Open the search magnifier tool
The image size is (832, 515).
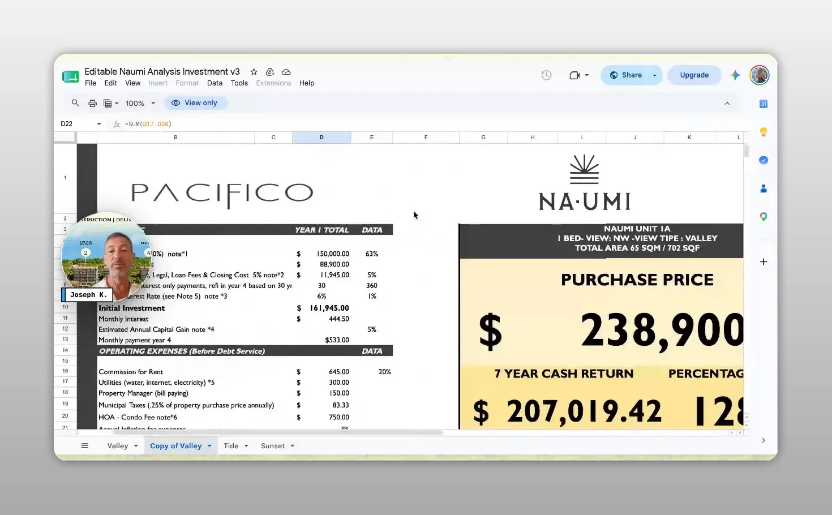coord(75,103)
